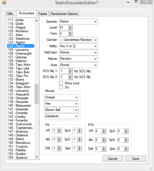The width and height of the screenshot is (154, 171).
Task: Increase the HP IV value
Action: (59, 130)
